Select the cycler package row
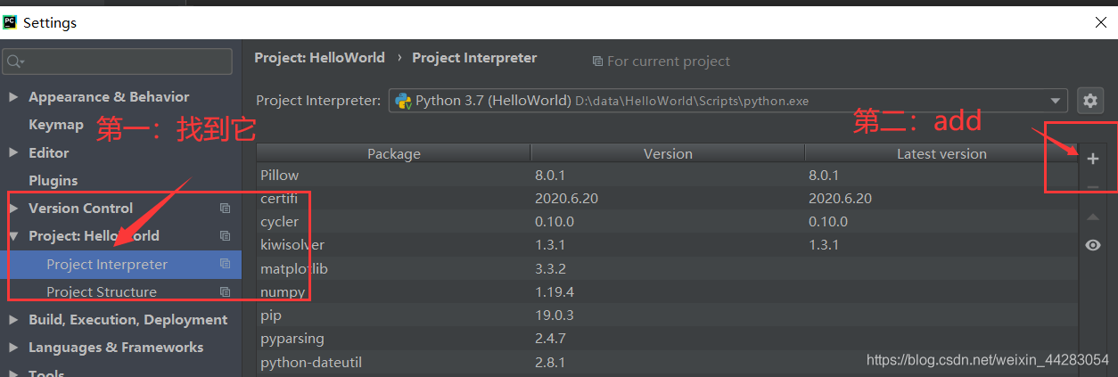The height and width of the screenshot is (377, 1118). point(667,222)
